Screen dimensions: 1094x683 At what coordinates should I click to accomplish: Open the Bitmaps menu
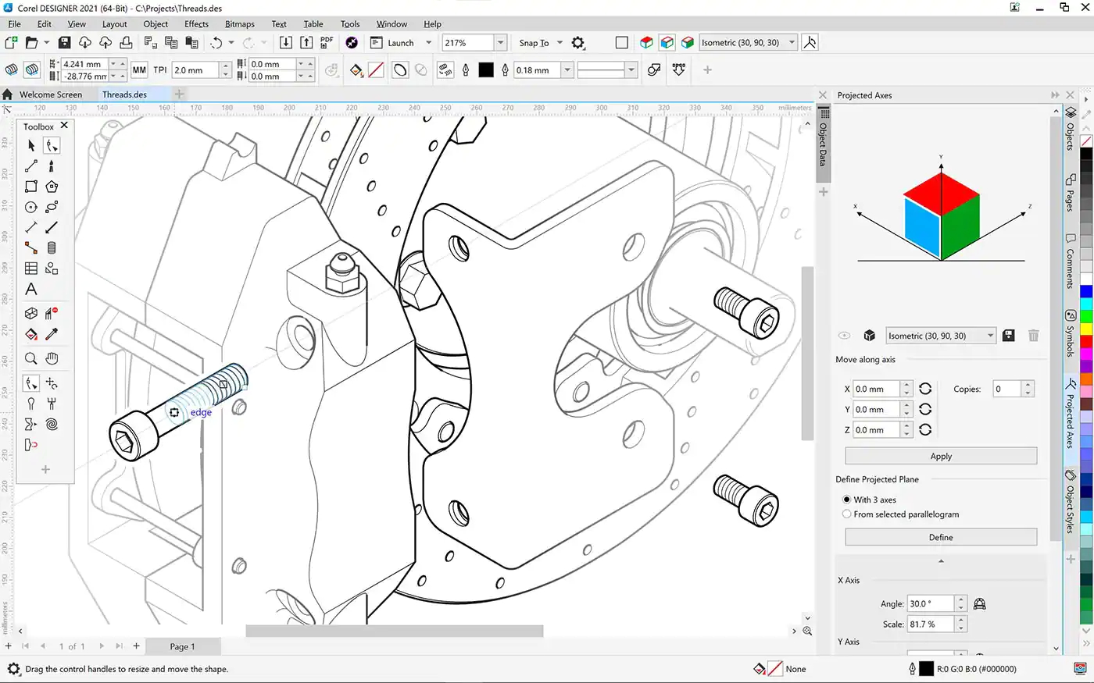239,23
